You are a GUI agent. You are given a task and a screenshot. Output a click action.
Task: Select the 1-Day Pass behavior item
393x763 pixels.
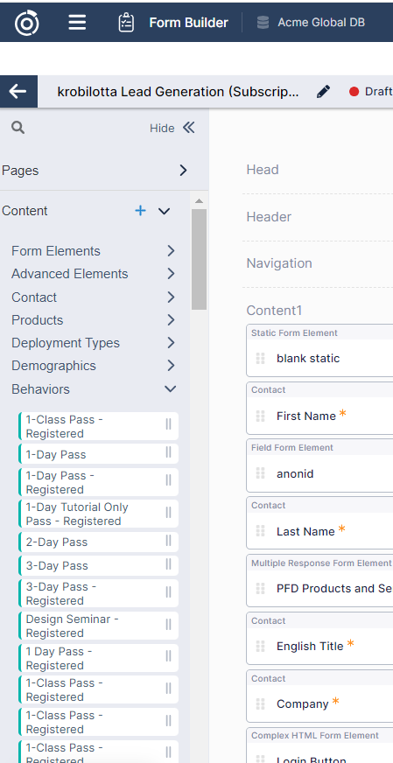tap(98, 454)
